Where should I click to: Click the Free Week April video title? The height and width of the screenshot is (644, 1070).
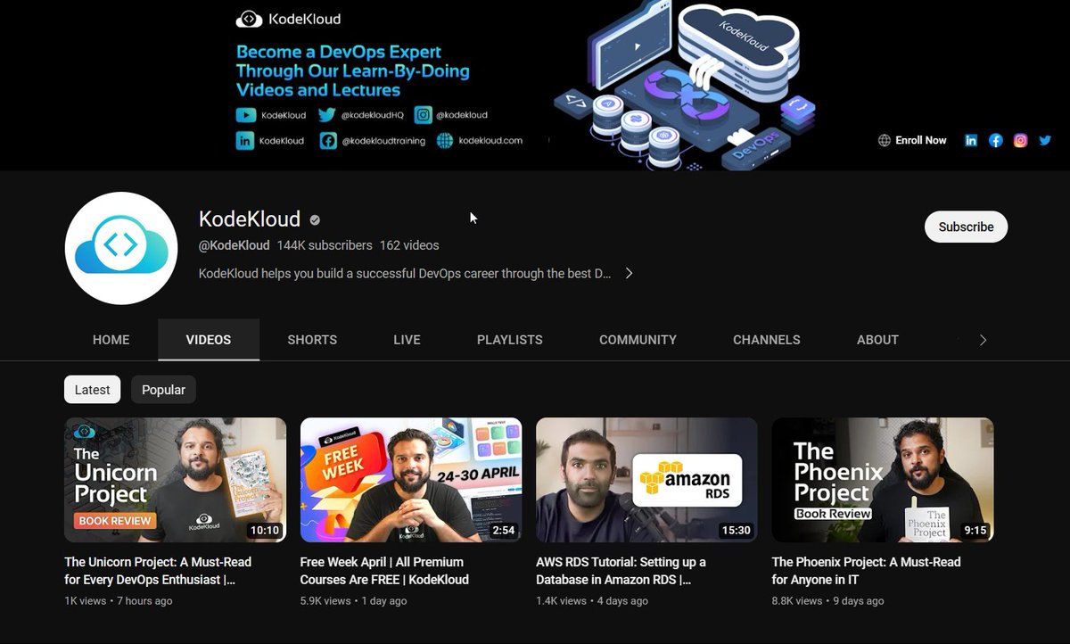(384, 571)
